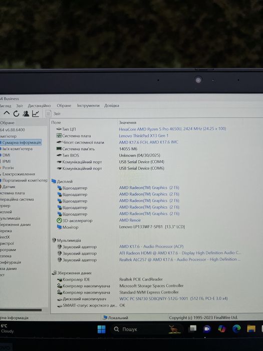Open the Довідка menu
The width and height of the screenshot is (263, 351).
(112, 105)
